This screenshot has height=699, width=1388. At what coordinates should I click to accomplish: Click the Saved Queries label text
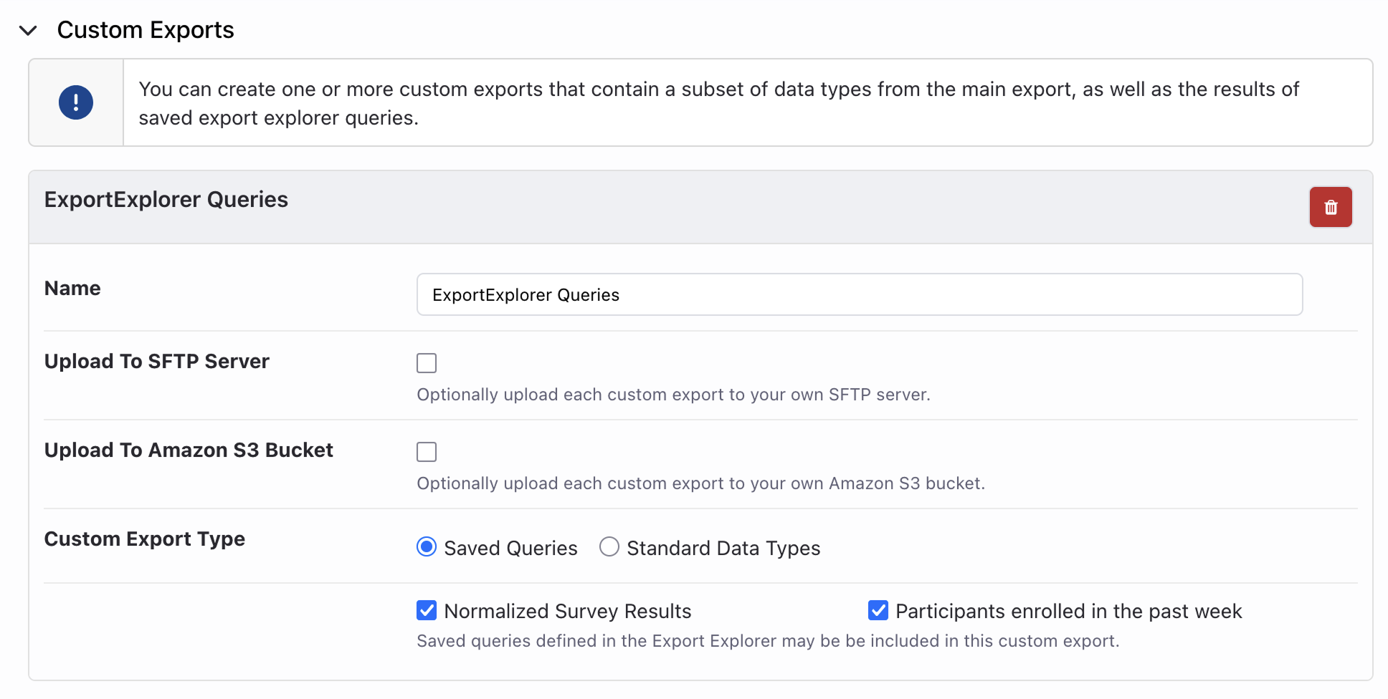[x=510, y=549]
